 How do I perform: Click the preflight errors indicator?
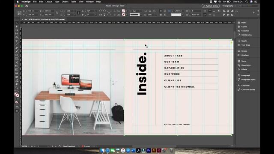point(86,146)
